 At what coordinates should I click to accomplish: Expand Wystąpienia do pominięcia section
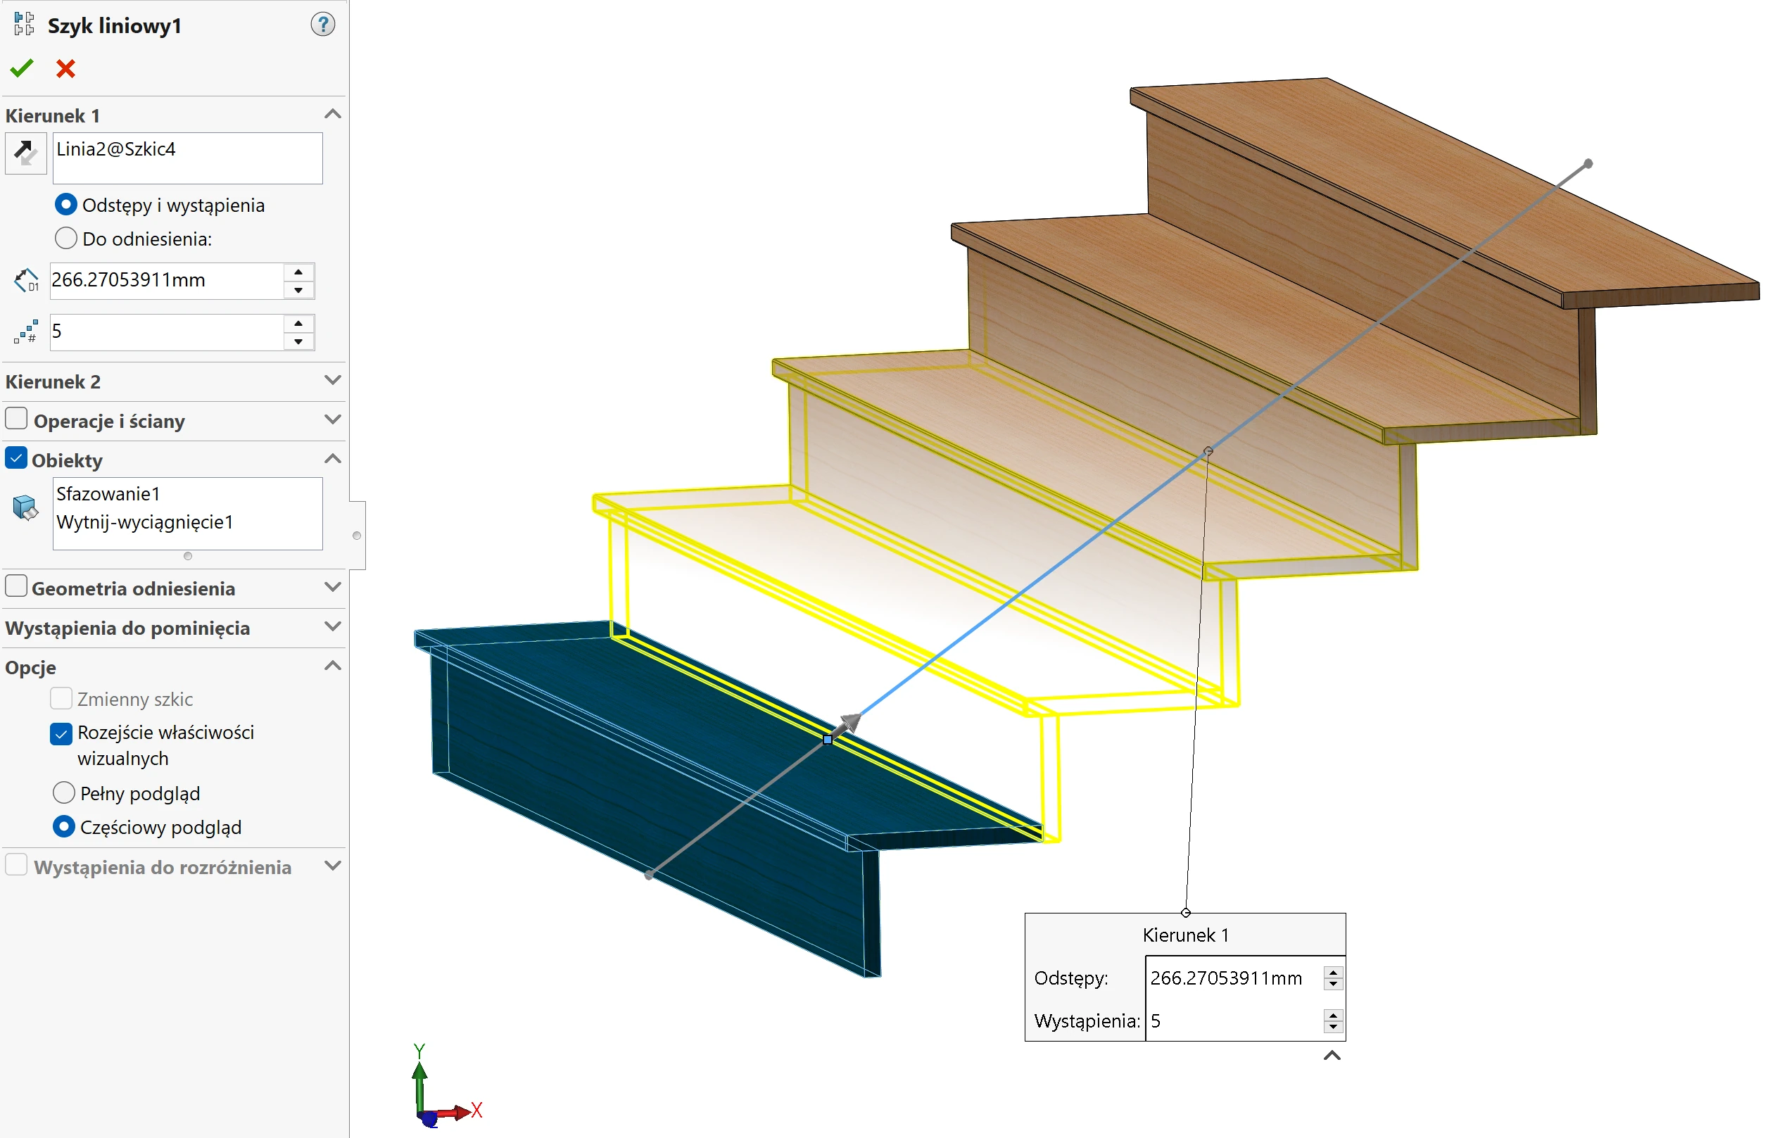333,627
